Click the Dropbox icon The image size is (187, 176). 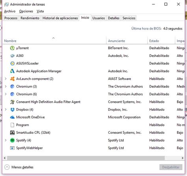[x=12, y=110]
